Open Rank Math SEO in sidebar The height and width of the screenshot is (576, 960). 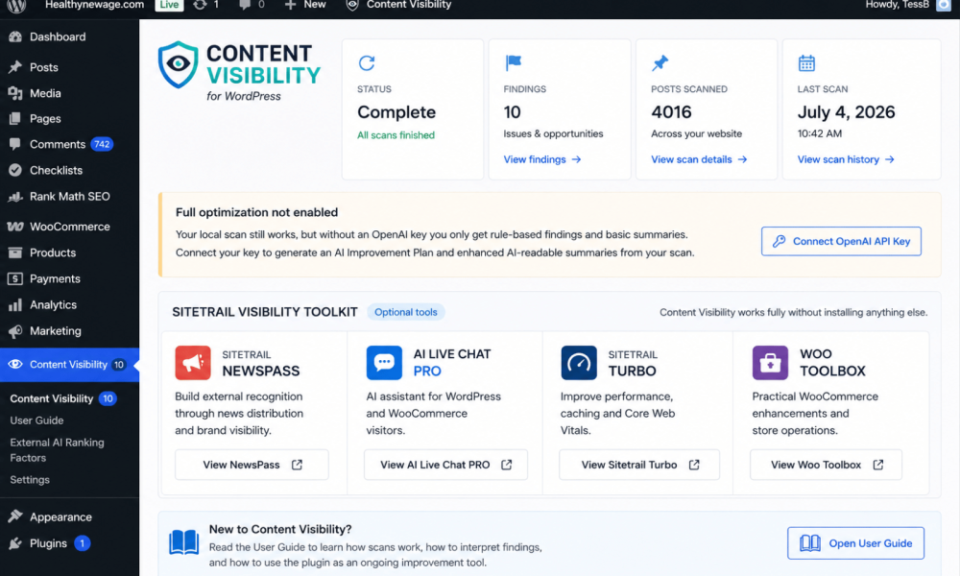click(69, 197)
